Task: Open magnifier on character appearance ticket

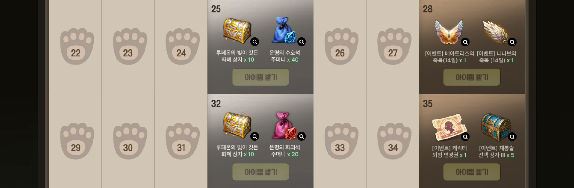Action: tap(465, 137)
